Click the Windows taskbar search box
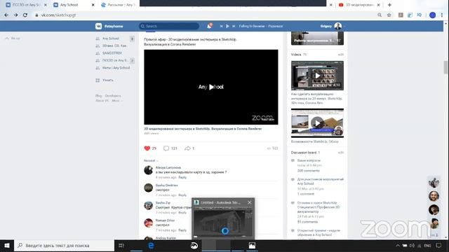This screenshot has width=449, height=252. 64,246
